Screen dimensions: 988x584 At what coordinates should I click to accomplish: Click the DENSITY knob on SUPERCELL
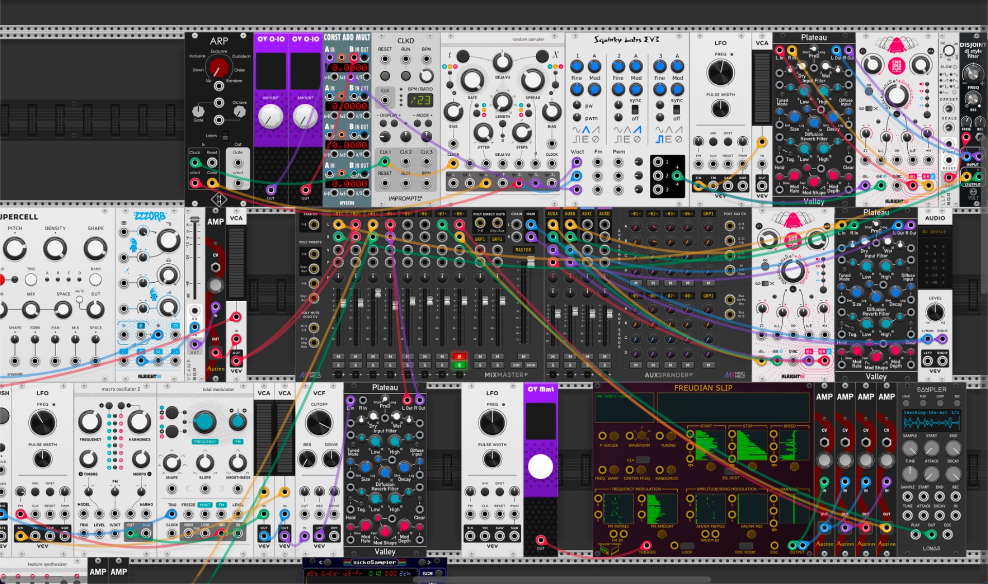55,249
